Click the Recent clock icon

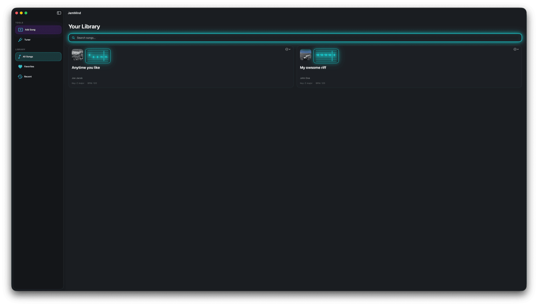click(20, 77)
